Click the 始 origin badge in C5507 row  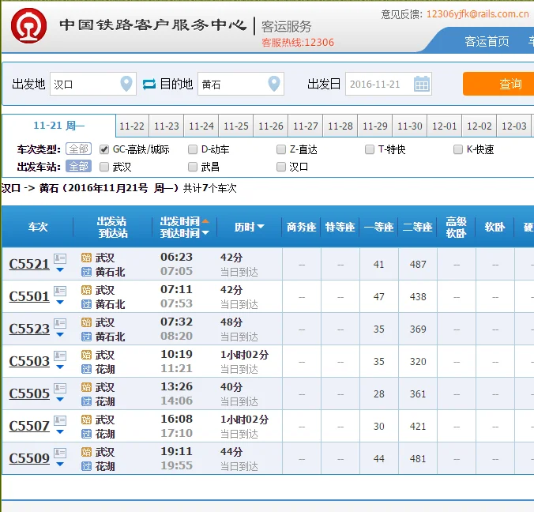click(x=87, y=420)
